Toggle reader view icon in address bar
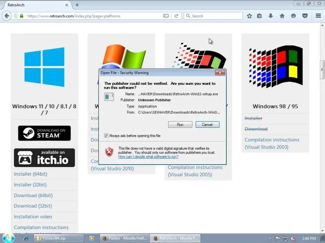 (166, 16)
